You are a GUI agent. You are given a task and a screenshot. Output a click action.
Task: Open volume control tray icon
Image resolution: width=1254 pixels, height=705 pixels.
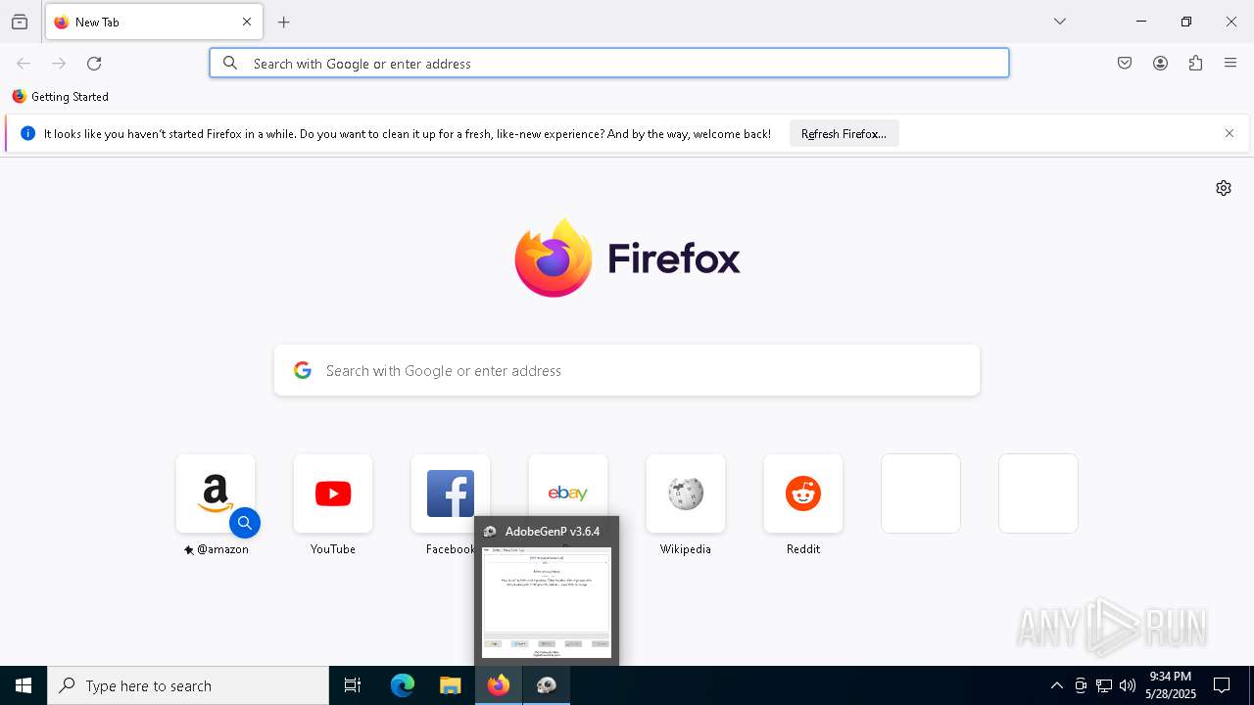1128,685
